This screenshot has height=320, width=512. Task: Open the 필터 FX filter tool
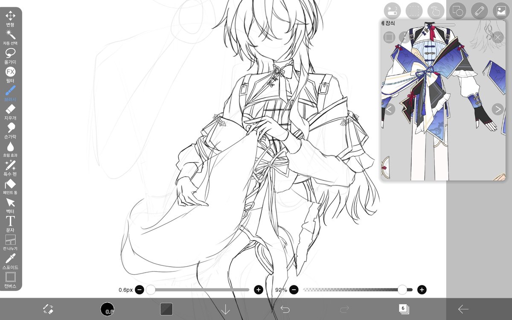[10, 75]
